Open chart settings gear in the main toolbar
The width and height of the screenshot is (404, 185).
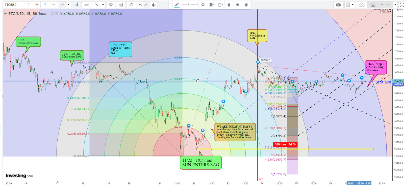(x=111, y=5)
